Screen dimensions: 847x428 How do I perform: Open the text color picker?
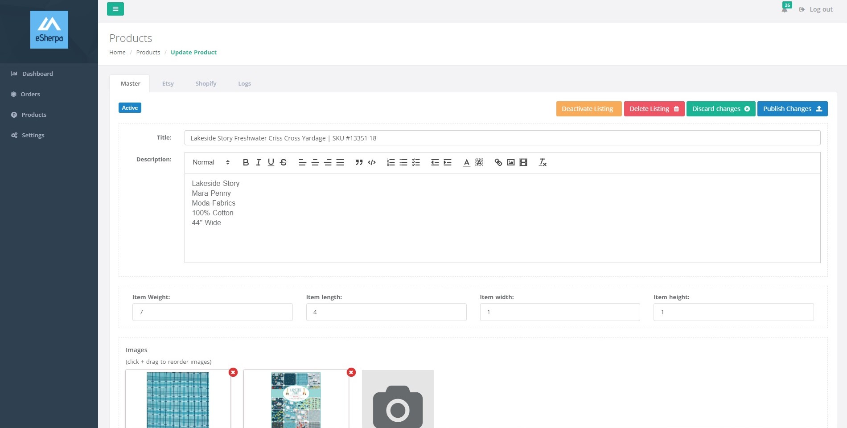[466, 162]
